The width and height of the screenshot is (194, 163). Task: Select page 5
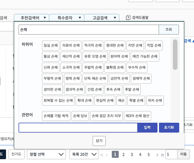(149, 155)
